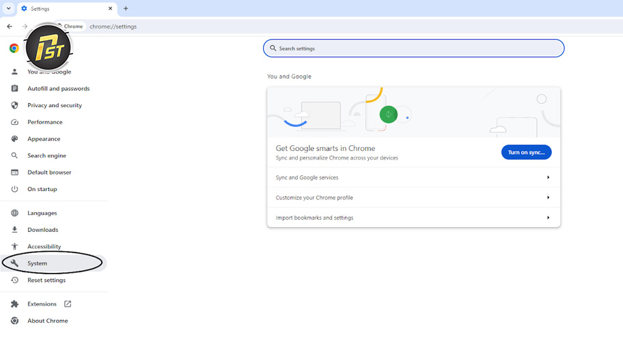Viewport: 623px width, 350px height.
Task: Open Reset settings section
Action: tap(46, 280)
